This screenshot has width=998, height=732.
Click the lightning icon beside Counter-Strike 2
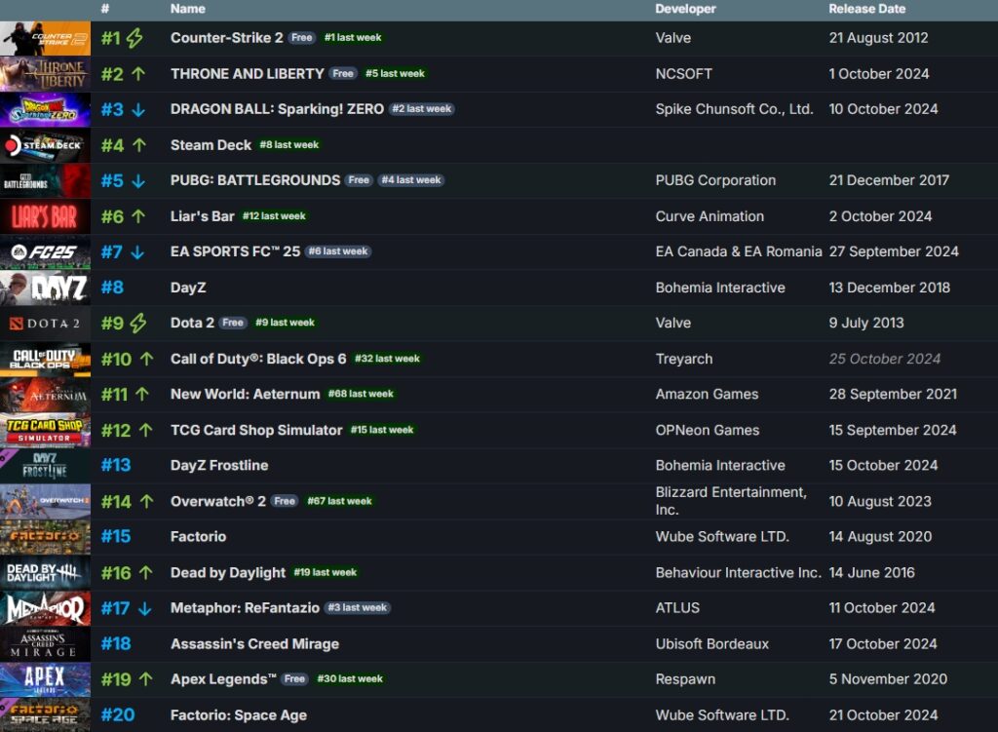[134, 37]
